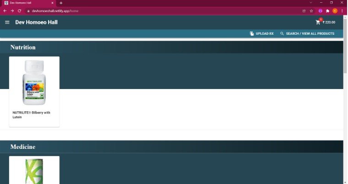Open NUTRILITE Bilberry with Lutein product image
Viewport: 348px width, 184px height.
coord(34,82)
